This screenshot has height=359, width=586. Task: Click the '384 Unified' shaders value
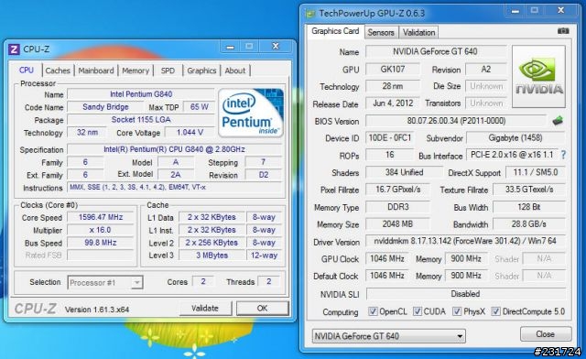coord(405,172)
